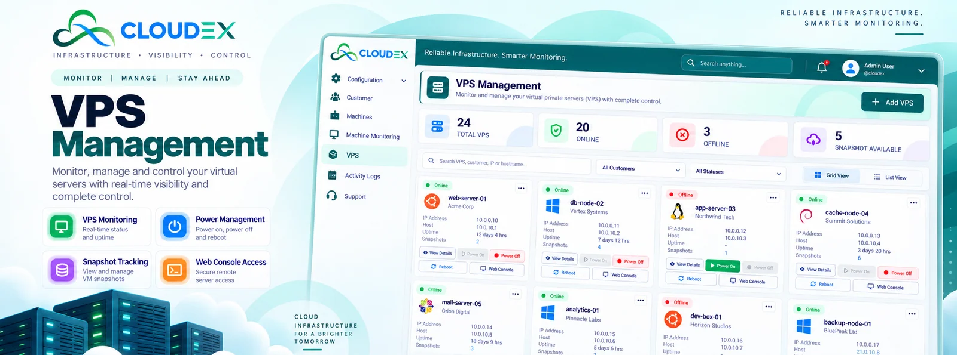Click the Activity Logs sidebar icon
Screen dimensions: 957x355
332,175
